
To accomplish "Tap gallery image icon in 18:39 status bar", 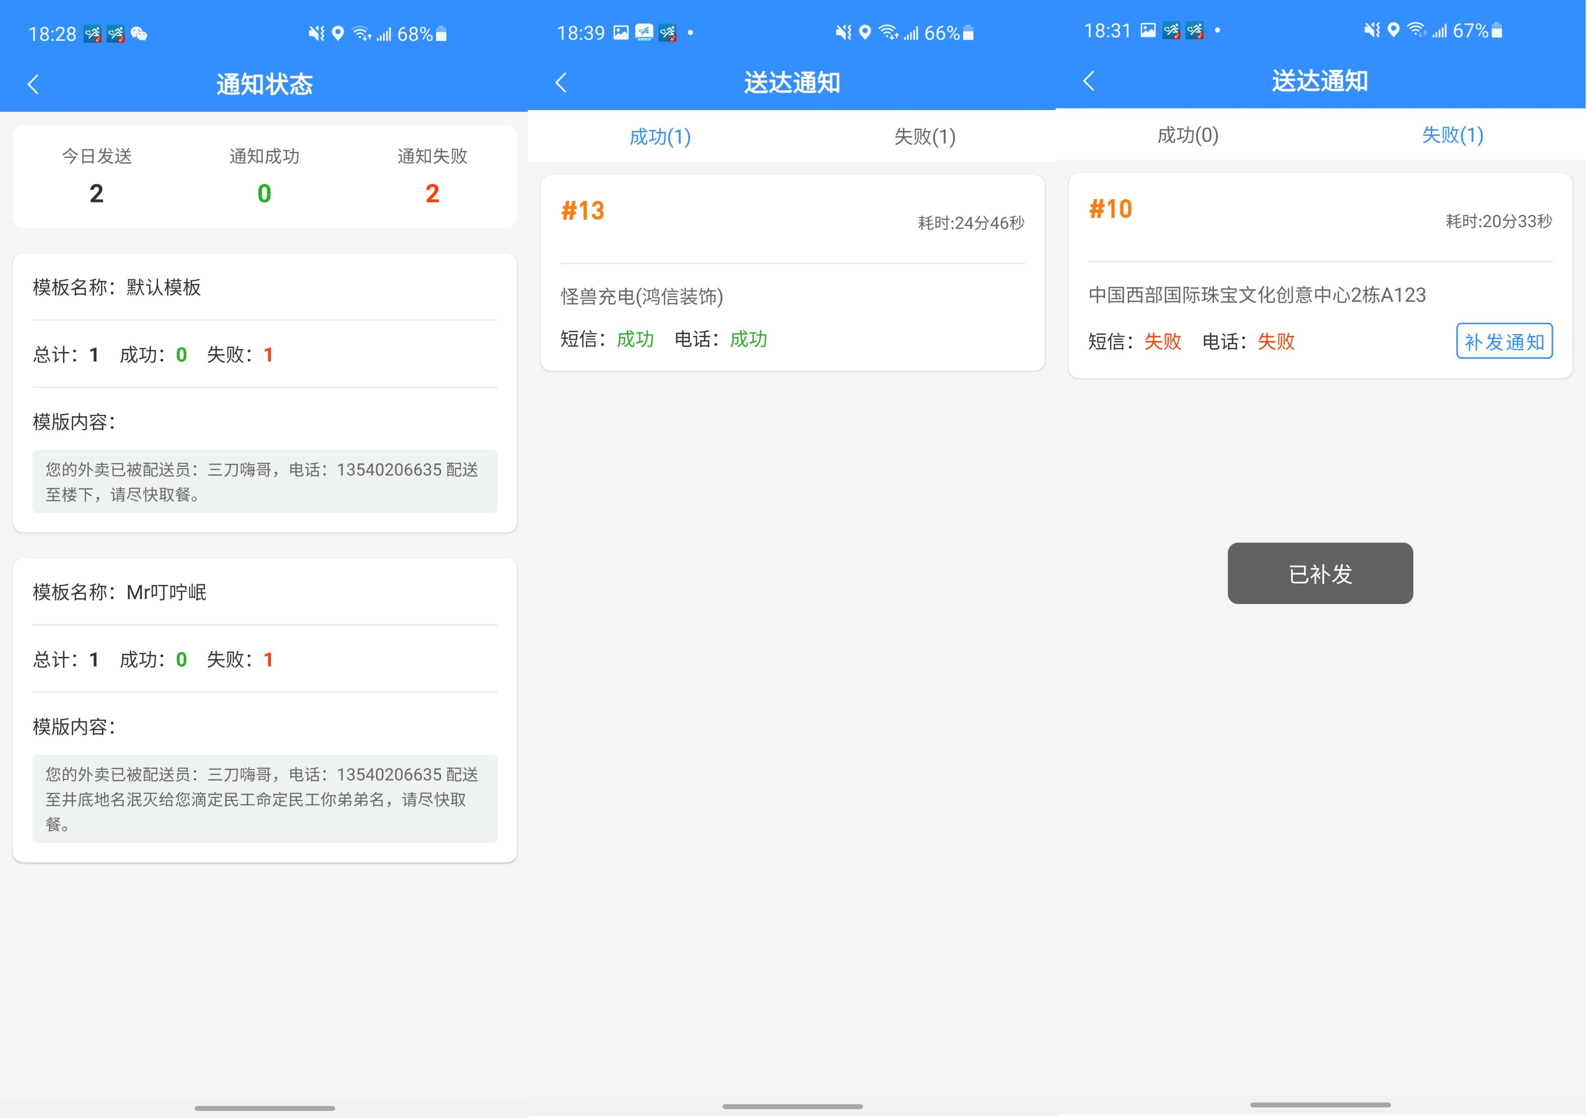I will [621, 32].
